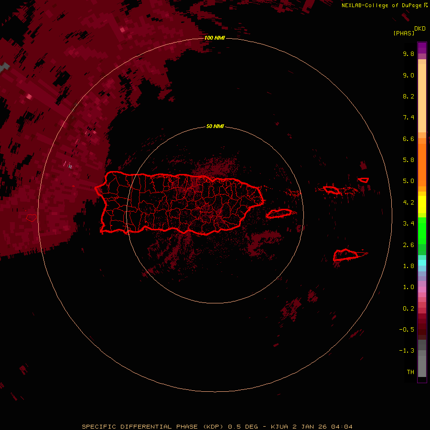
Task: Click the DKD unit label above the color bar
Action: tap(420, 29)
